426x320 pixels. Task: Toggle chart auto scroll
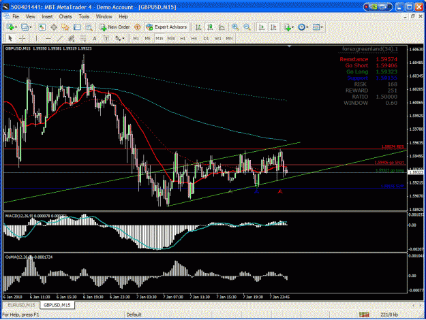[262, 27]
